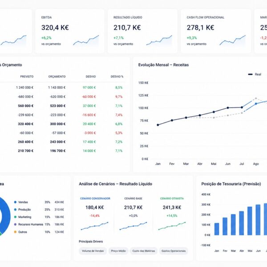Click the blue Vendas legend dot
The height and width of the screenshot is (267, 267).
(15, 202)
